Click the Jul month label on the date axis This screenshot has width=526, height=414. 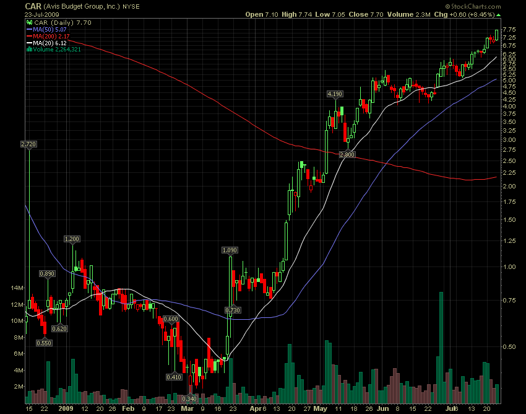coord(451,408)
